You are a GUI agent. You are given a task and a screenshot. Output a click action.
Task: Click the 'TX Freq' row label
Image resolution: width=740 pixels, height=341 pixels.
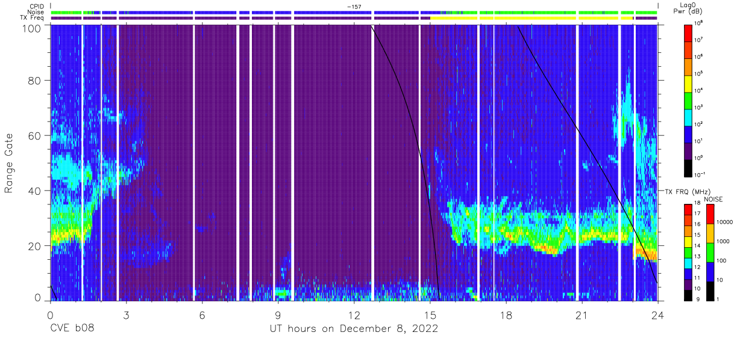pyautogui.click(x=31, y=18)
